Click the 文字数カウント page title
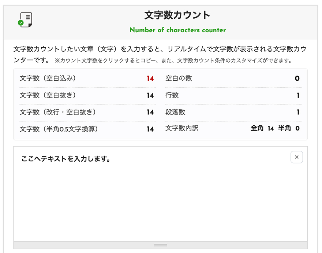 pos(177,15)
